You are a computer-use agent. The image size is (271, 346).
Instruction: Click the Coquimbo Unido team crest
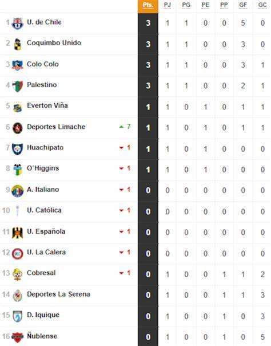(x=18, y=44)
